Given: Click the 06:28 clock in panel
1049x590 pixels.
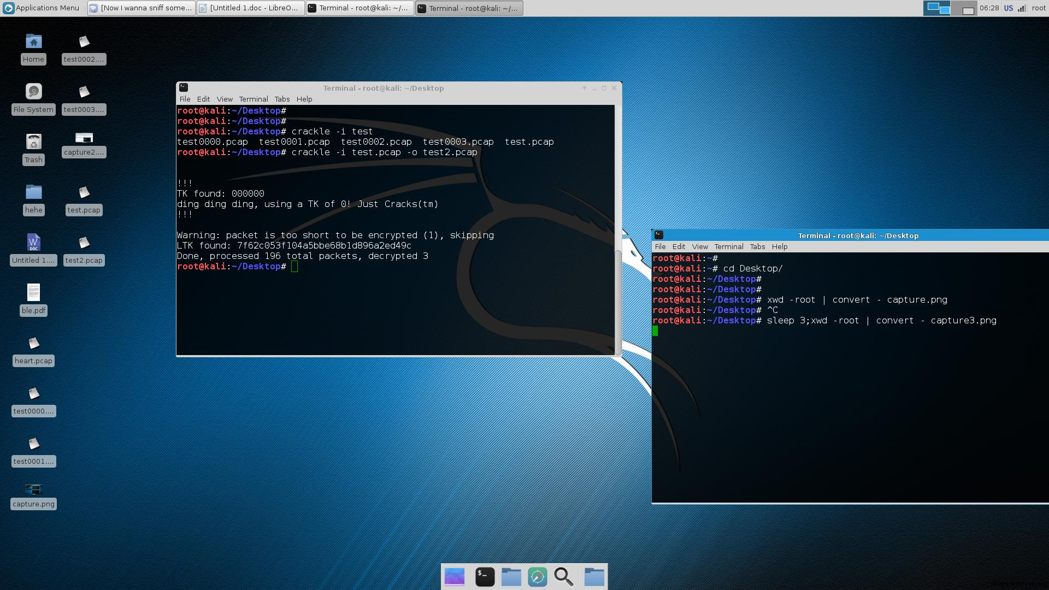Looking at the screenshot, I should pyautogui.click(x=989, y=8).
